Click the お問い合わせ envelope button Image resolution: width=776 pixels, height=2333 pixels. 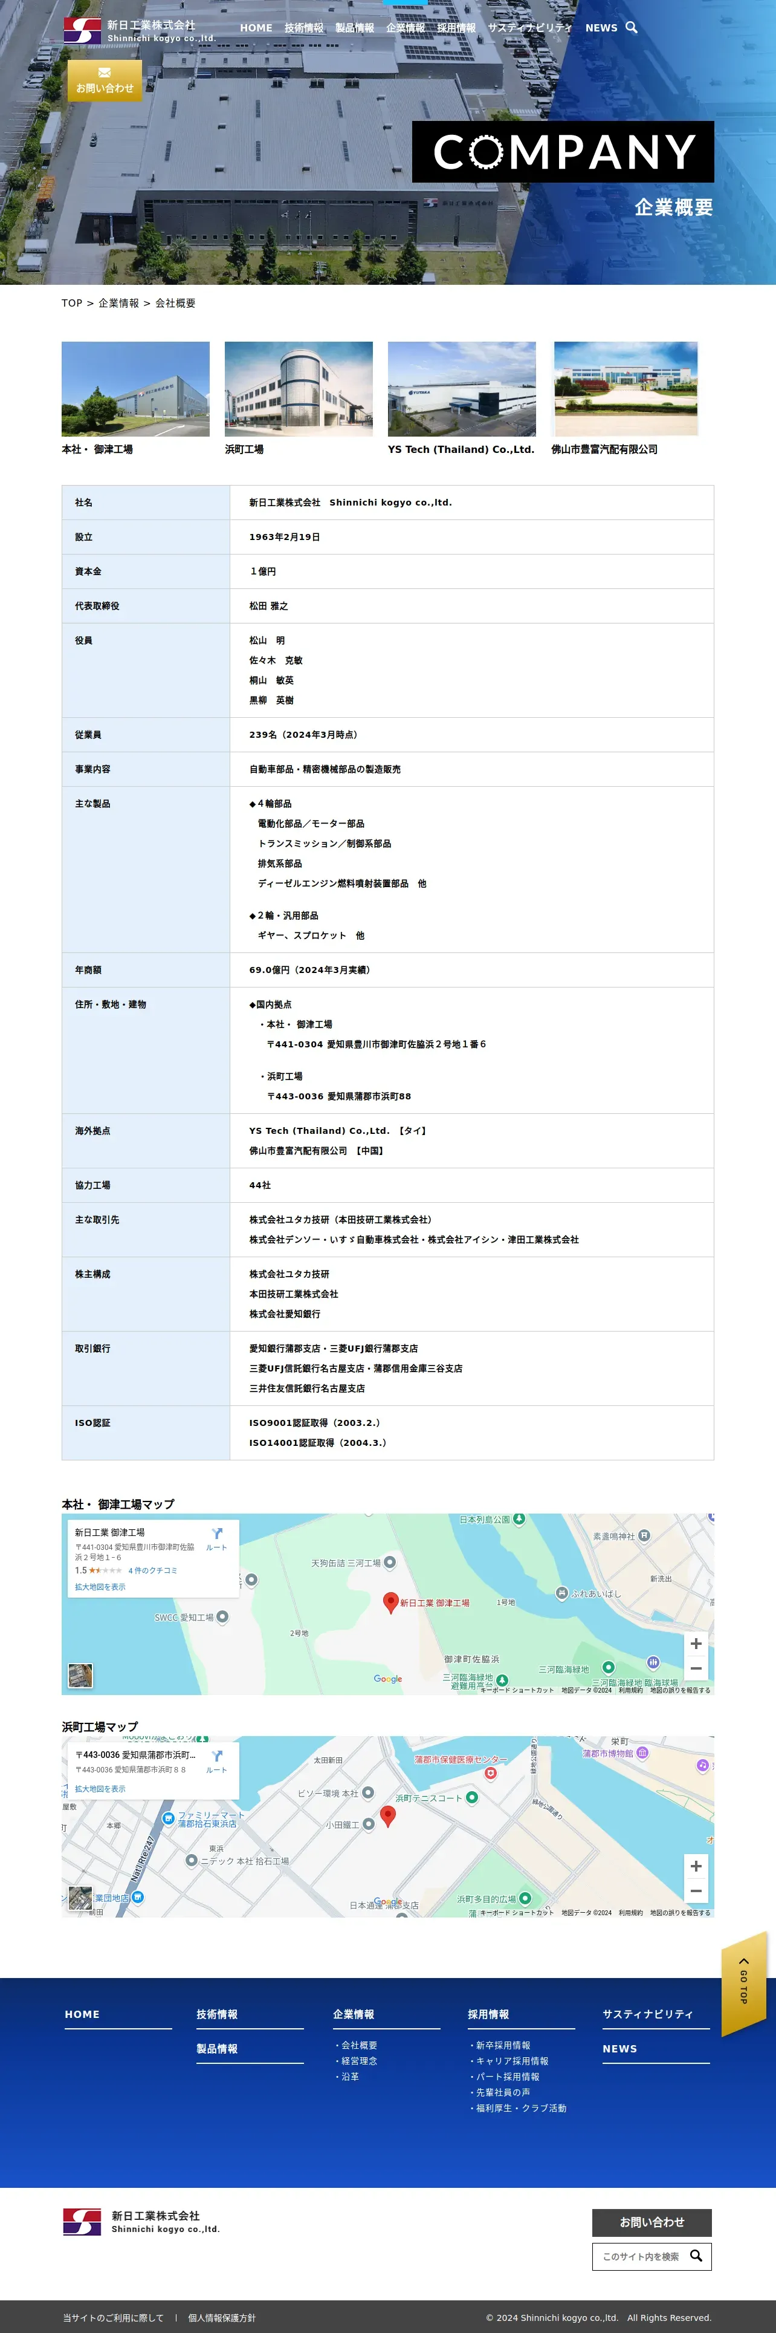click(104, 80)
